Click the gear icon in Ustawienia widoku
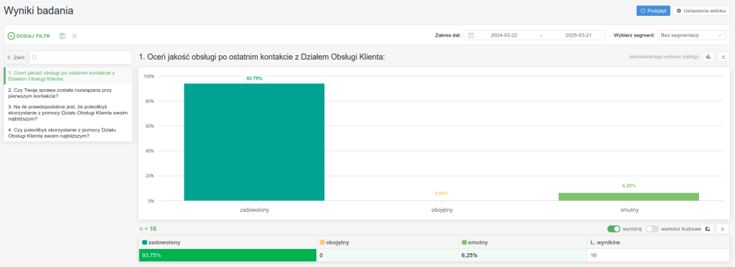 click(679, 11)
